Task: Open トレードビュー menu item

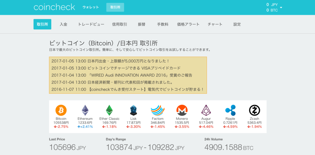Action: [x=91, y=25]
